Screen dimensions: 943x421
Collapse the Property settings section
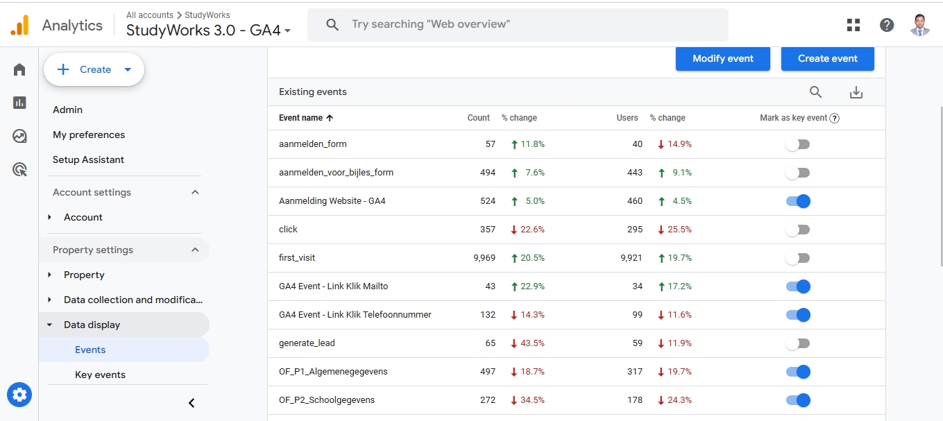[195, 250]
